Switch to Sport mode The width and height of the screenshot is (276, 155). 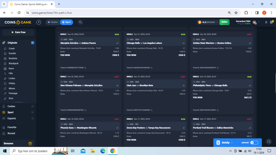tap(66, 22)
